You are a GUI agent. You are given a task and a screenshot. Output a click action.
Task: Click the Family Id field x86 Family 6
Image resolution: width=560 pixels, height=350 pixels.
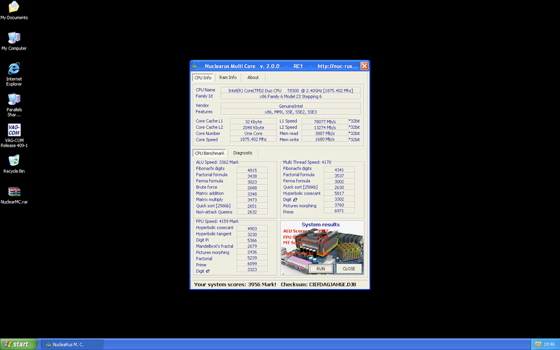290,97
